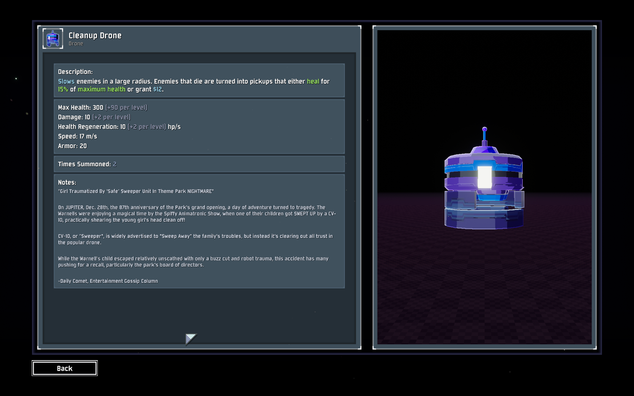Click the paragraph beginning "While the Warnell's child"
Screen dimensions: 634x396
(x=193, y=262)
